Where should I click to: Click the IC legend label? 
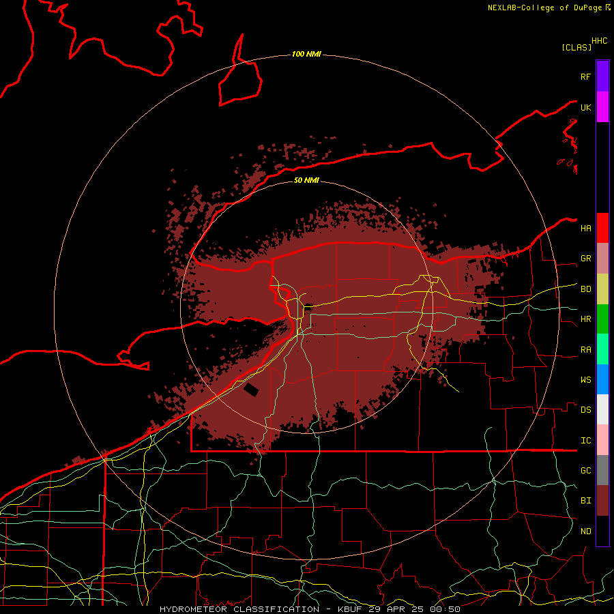point(585,441)
